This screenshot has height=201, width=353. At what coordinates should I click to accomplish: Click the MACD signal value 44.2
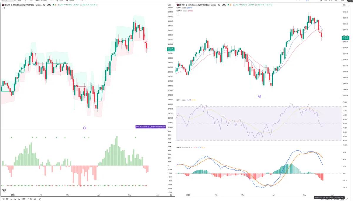click(203, 147)
